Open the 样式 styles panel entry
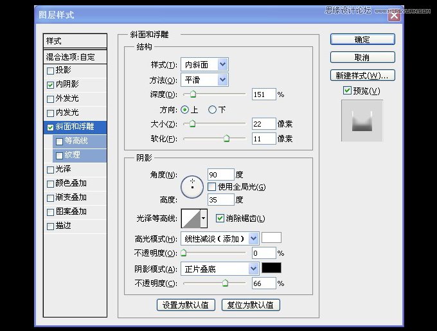437x331 pixels. point(75,41)
